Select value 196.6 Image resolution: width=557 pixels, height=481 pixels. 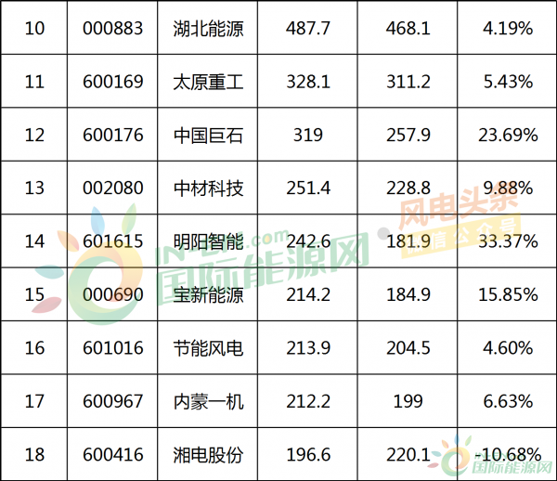[x=308, y=455]
